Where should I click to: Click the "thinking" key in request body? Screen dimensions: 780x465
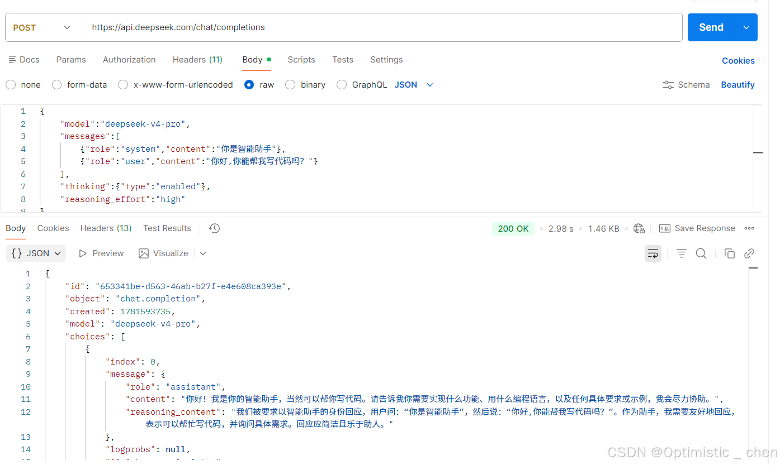coord(86,186)
